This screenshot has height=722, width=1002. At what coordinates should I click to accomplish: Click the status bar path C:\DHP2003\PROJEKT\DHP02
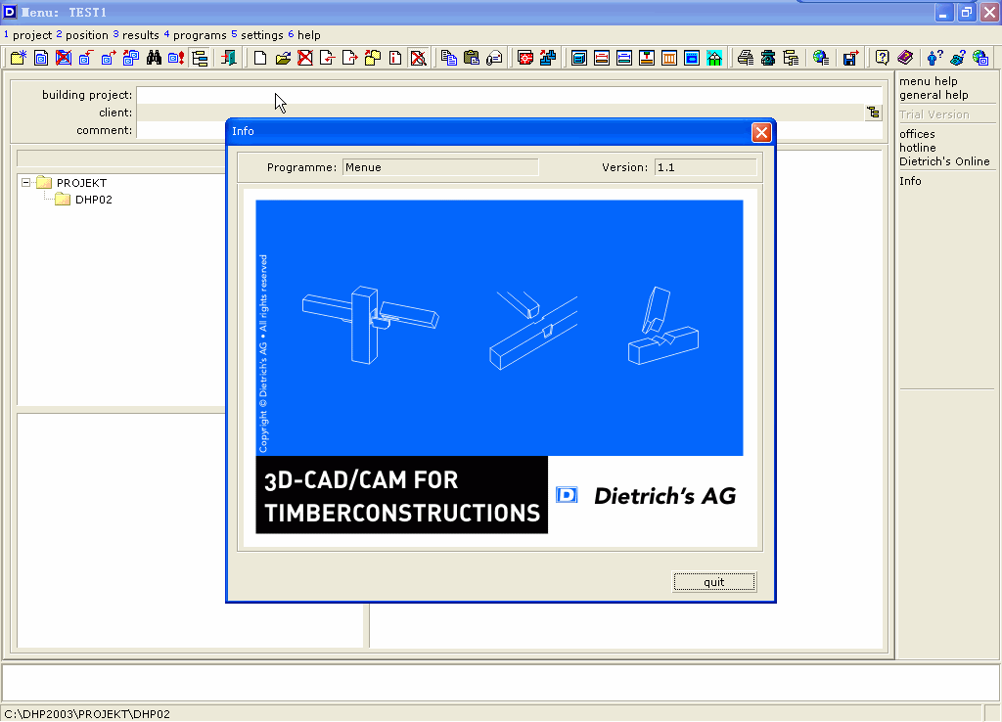[x=87, y=714]
